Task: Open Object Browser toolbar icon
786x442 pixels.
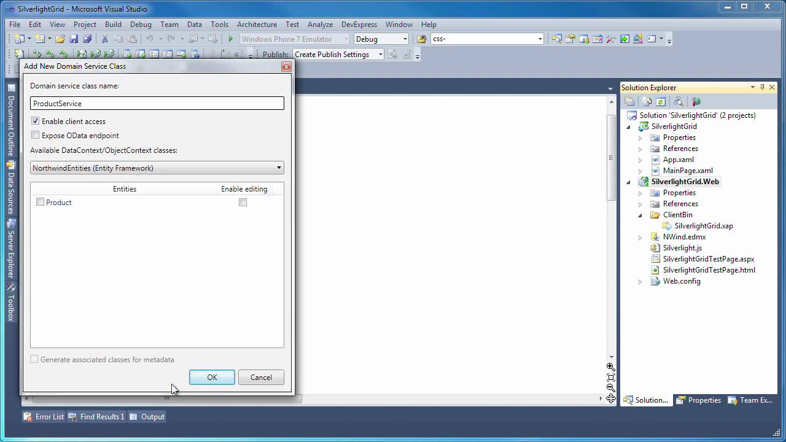Action: 597,39
